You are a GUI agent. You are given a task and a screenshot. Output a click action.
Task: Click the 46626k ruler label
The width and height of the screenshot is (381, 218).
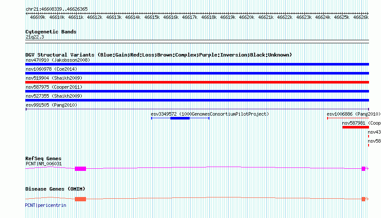click(x=361, y=18)
